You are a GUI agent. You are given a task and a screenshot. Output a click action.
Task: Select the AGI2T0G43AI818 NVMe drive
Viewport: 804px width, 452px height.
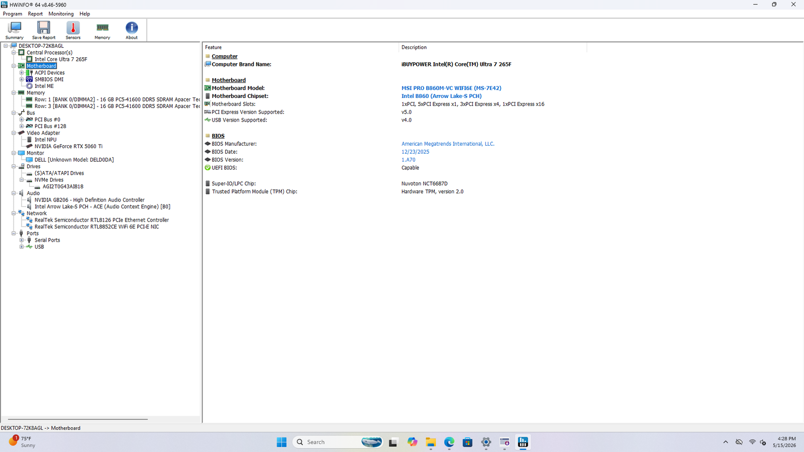tap(63, 186)
